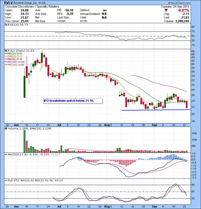Click the tall green IPO-day candlestick in June

(24, 87)
